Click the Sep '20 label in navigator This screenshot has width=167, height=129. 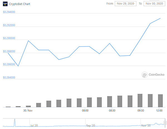[90, 125]
